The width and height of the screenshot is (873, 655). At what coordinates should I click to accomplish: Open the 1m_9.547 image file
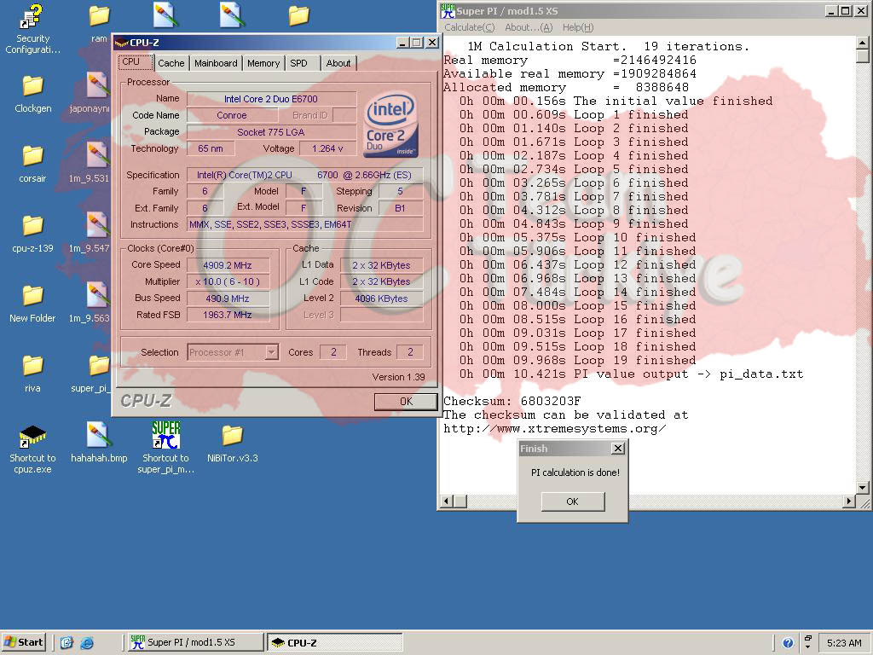coord(95,234)
